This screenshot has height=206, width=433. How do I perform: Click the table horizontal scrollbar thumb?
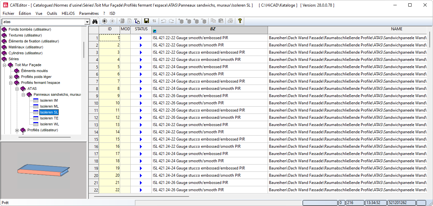click(141, 196)
